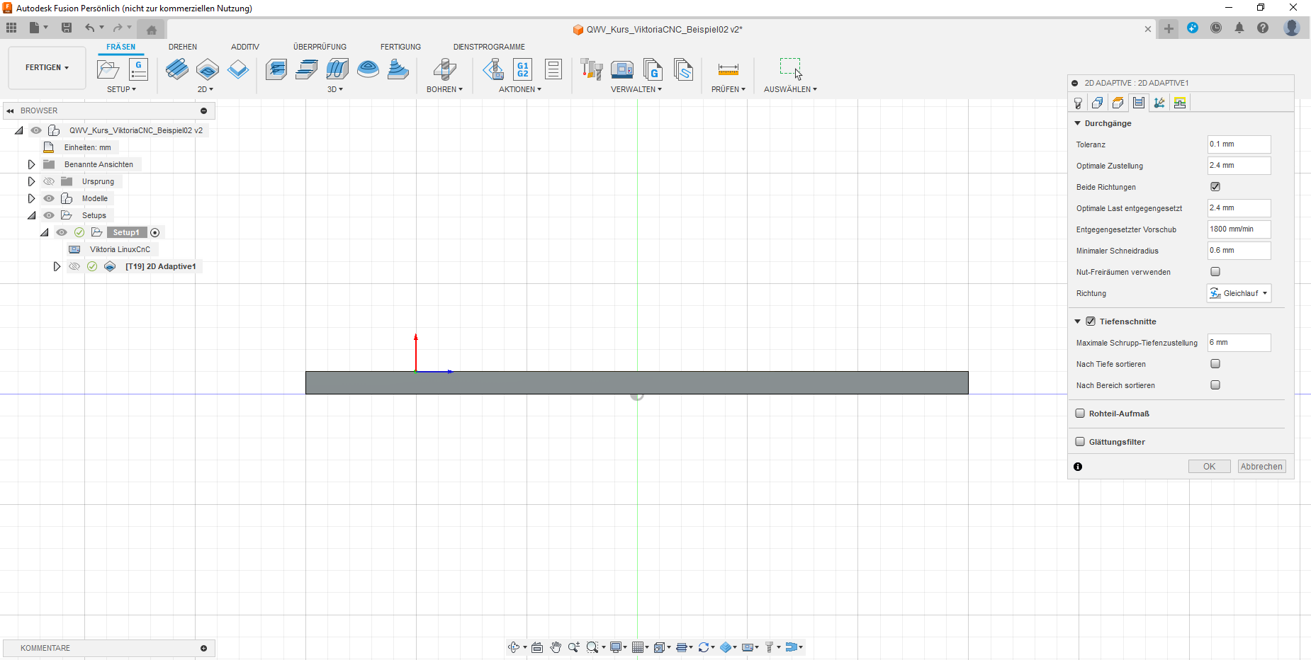Viewport: 1311px width, 660px height.
Task: Expand the [T19] 2D Adaptive1 tree node
Action: pyautogui.click(x=57, y=266)
